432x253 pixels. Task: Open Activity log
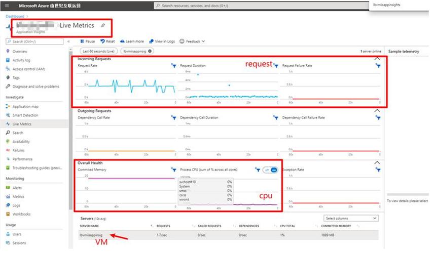[x=21, y=60]
